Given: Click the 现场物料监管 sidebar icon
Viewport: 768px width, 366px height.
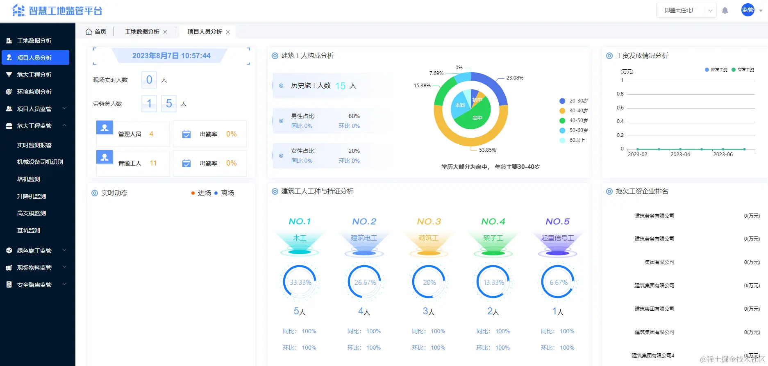Looking at the screenshot, I should (x=9, y=268).
